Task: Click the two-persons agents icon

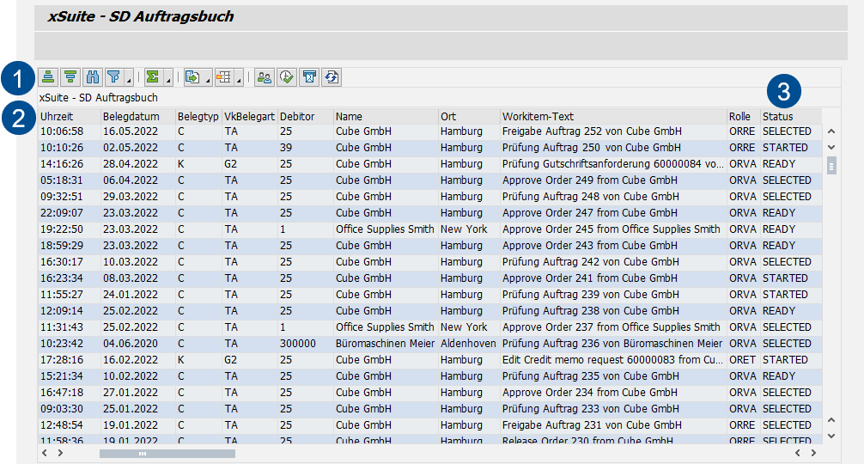Action: coord(265,77)
